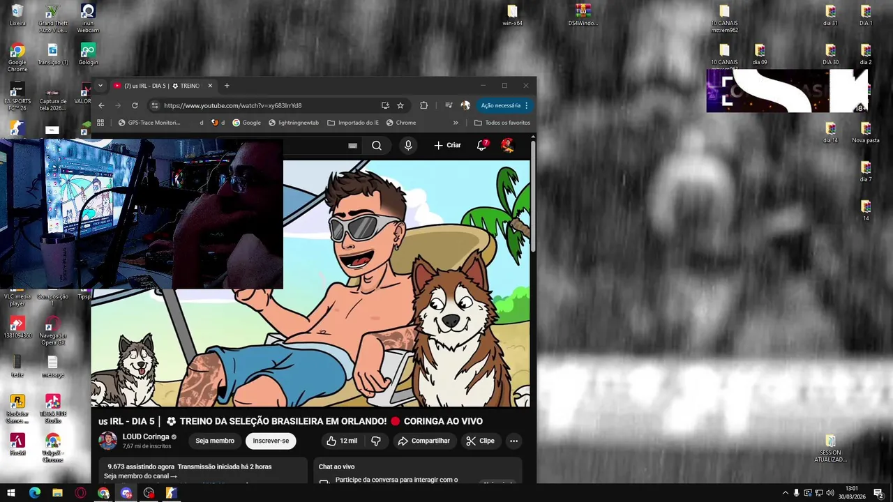893x502 pixels.
Task: Click the Chrome page vertical scrollbar
Action: click(533, 197)
